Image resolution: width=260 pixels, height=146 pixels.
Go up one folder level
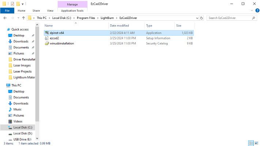tap(23, 18)
